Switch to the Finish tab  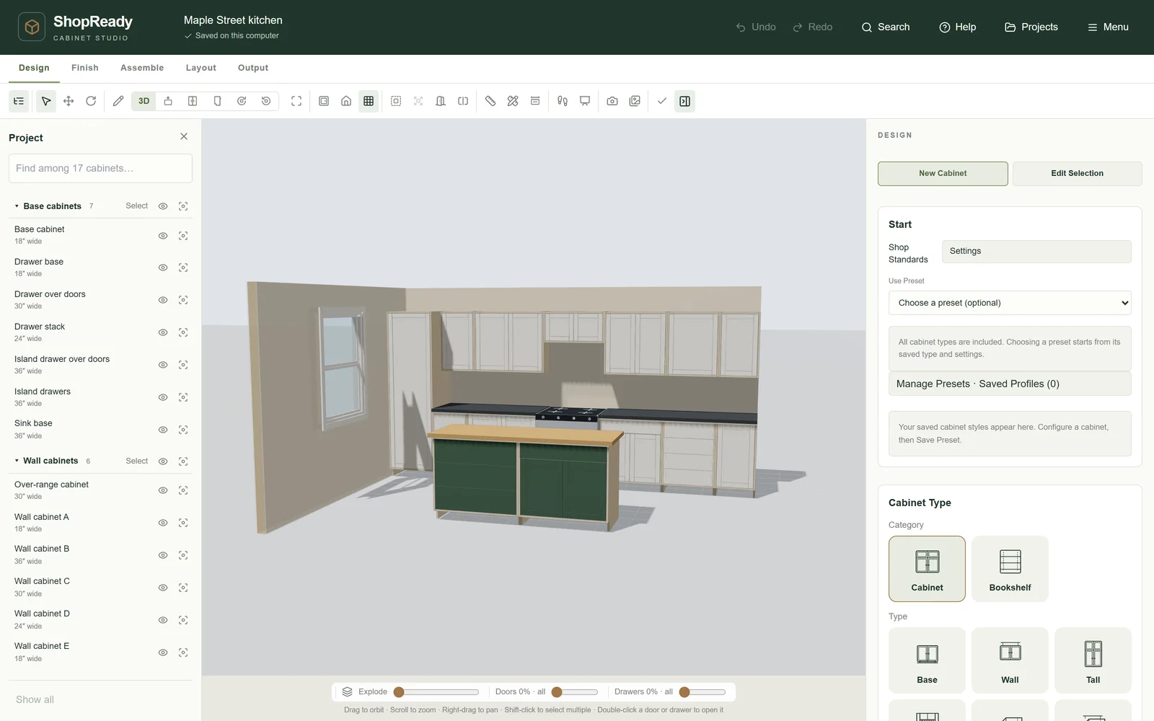click(85, 68)
